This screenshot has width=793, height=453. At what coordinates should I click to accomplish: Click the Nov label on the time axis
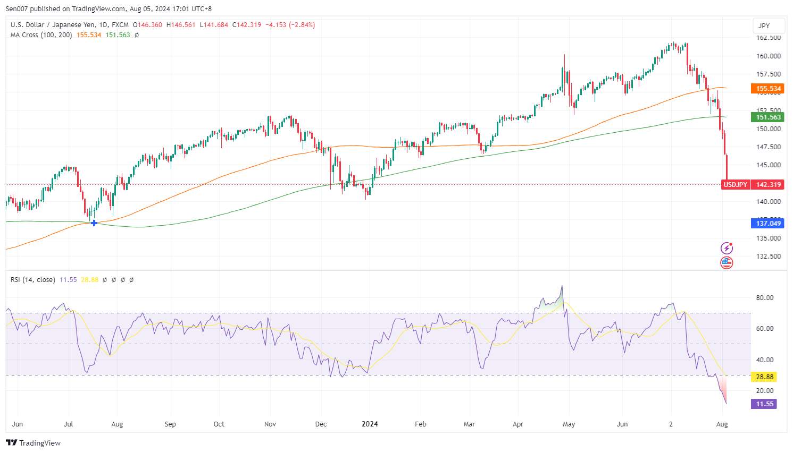click(270, 424)
